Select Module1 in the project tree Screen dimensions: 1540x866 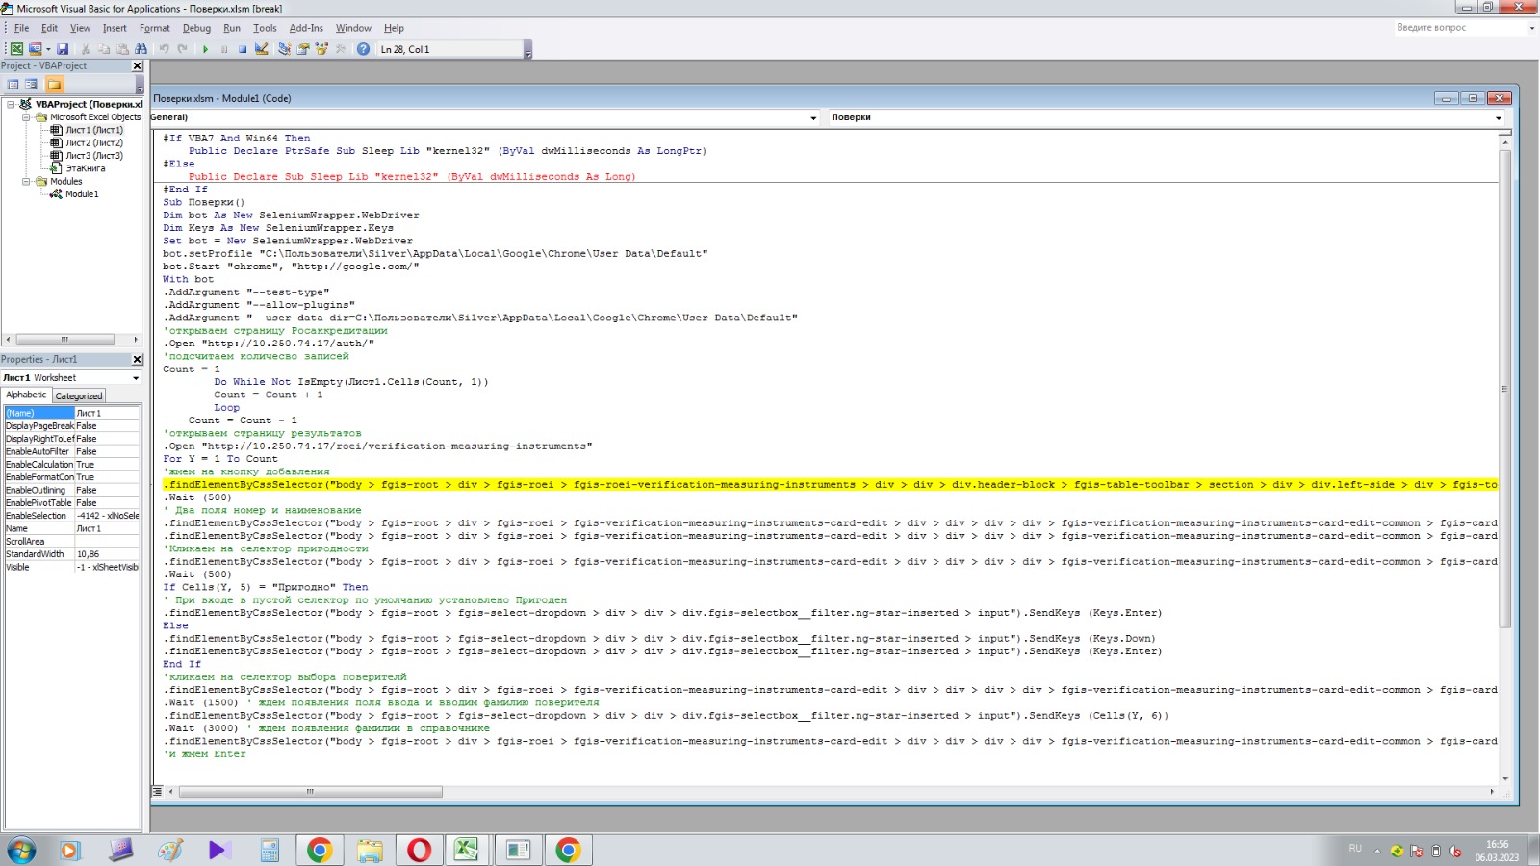click(x=81, y=194)
